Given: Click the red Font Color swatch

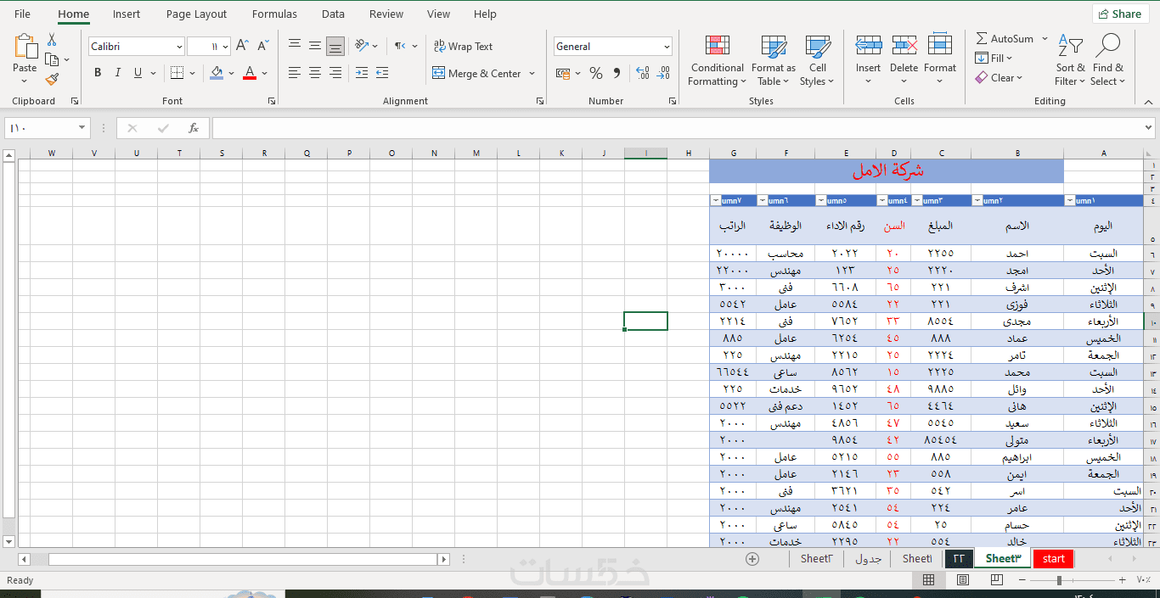Looking at the screenshot, I should click(x=250, y=73).
